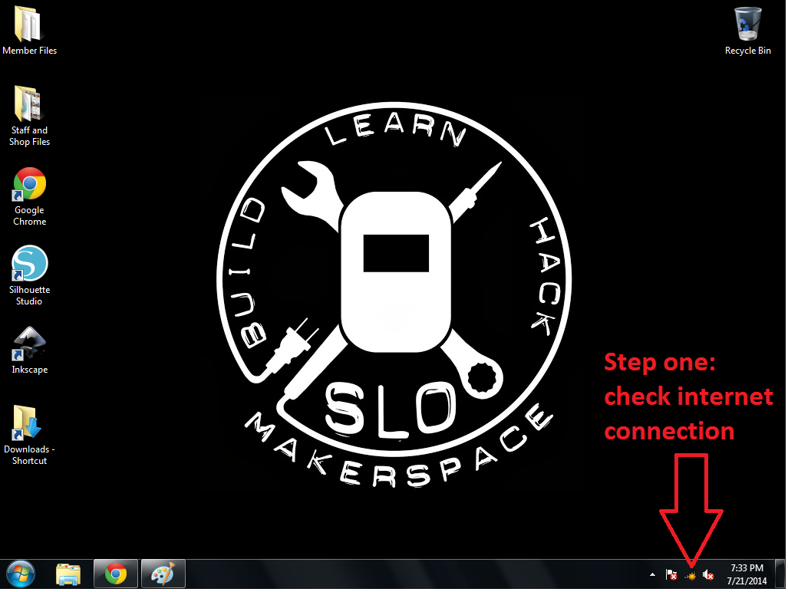Click the muted volume speaker icon
788x592 pixels.
coord(708,574)
